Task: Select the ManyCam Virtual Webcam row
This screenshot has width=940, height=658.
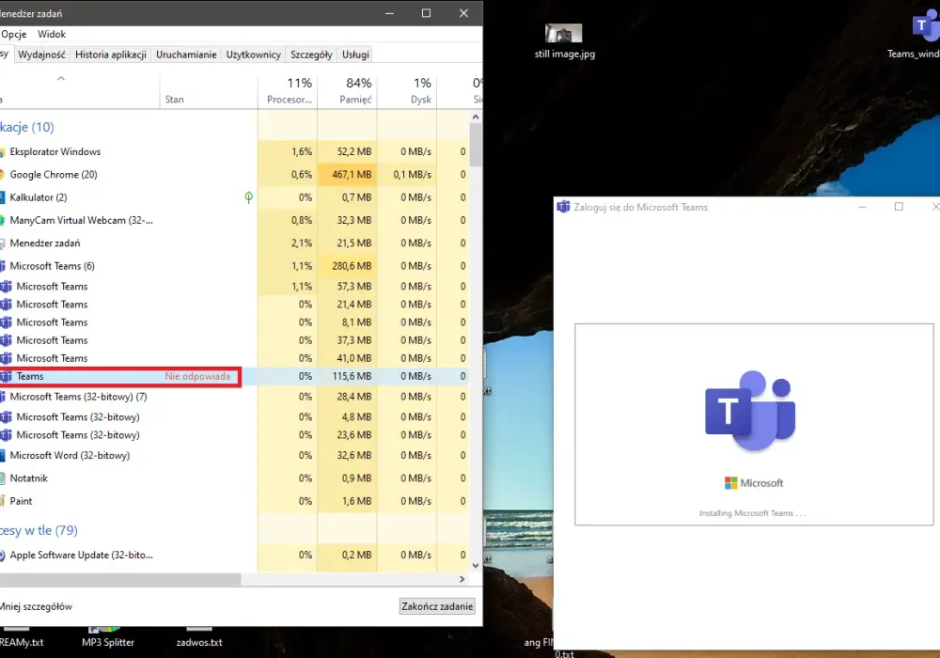Action: click(x=234, y=220)
